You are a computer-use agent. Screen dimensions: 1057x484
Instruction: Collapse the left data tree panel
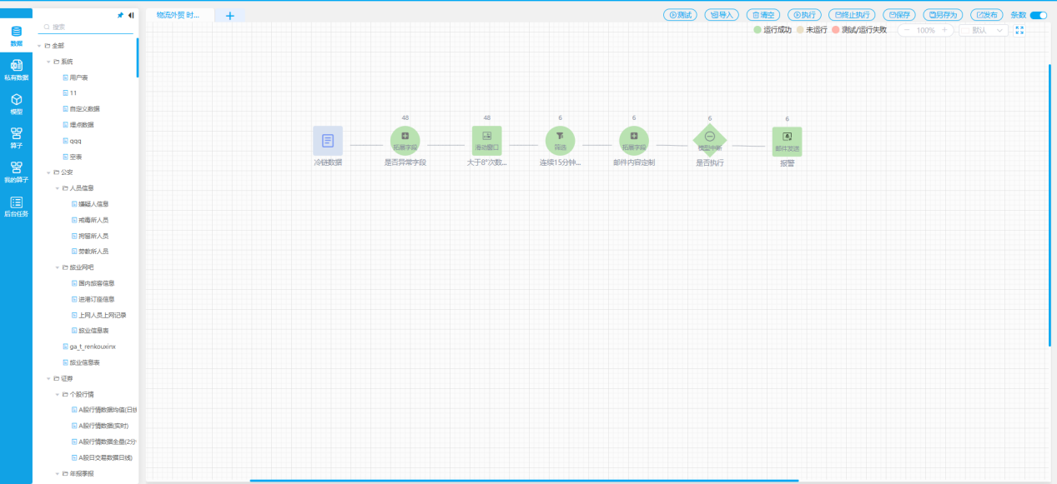coord(131,15)
